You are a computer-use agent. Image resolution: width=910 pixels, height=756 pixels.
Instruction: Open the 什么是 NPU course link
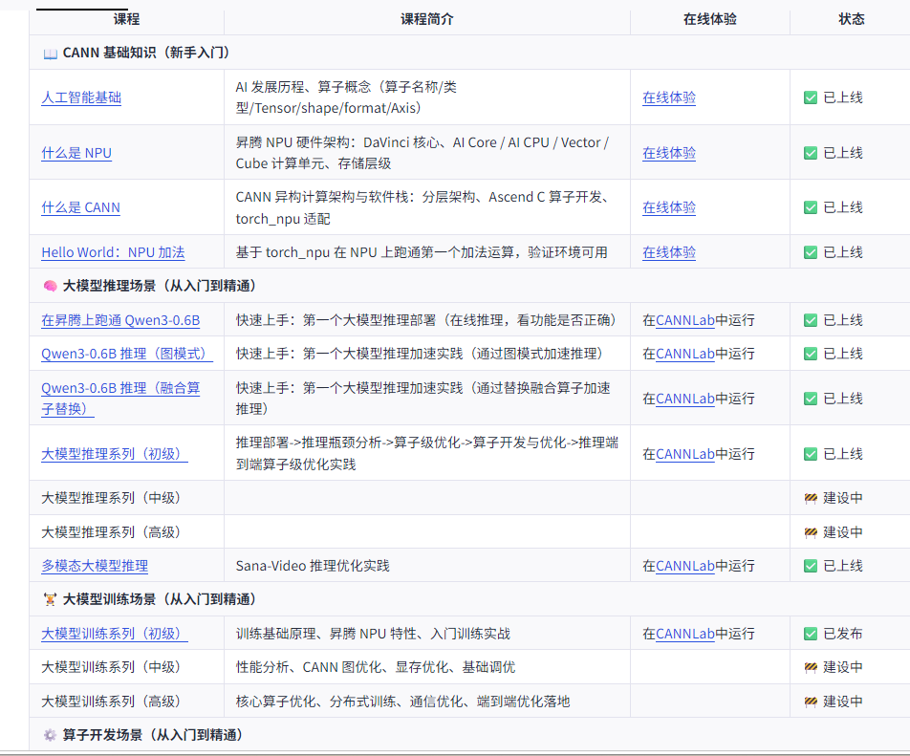[76, 153]
